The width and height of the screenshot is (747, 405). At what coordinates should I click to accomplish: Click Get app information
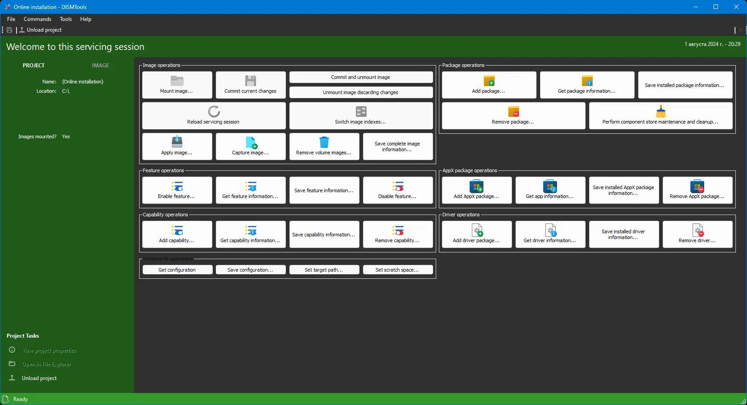(550, 190)
